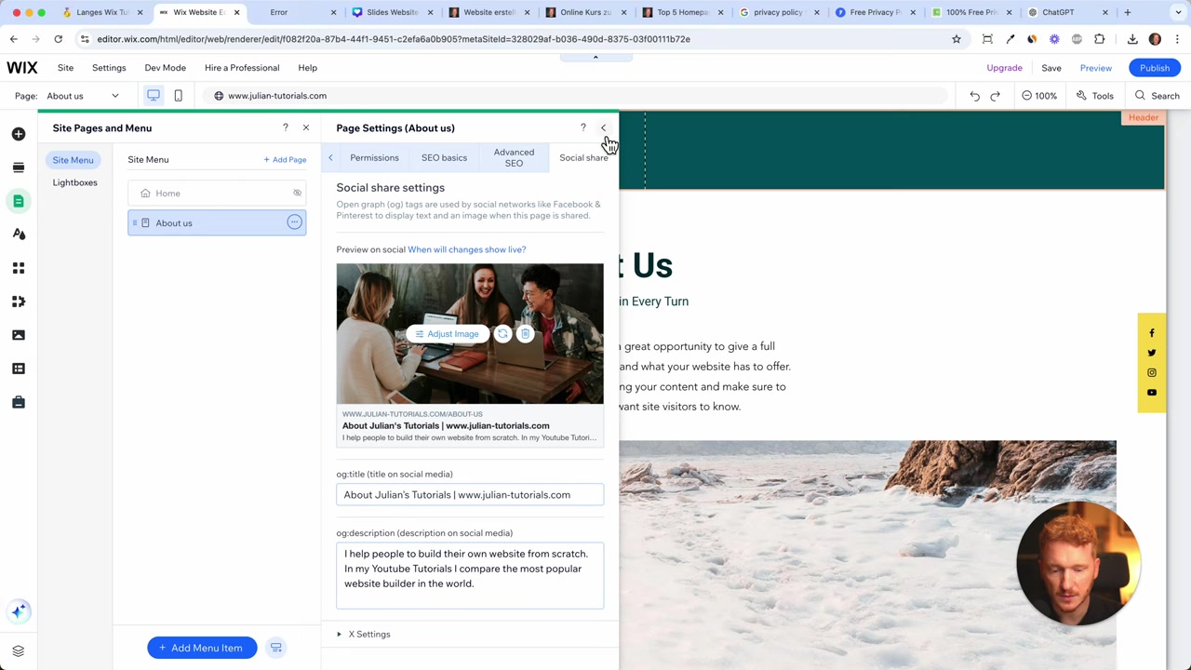Switch to the Permissions tab
Image resolution: width=1191 pixels, height=670 pixels.
374,157
